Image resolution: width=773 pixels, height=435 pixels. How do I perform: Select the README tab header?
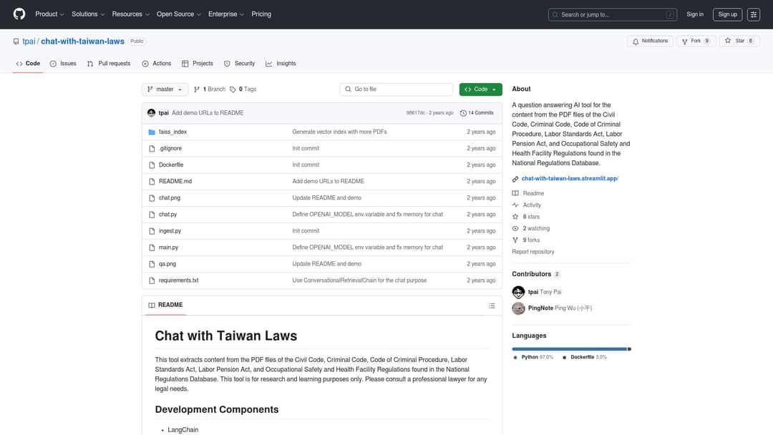pos(165,306)
